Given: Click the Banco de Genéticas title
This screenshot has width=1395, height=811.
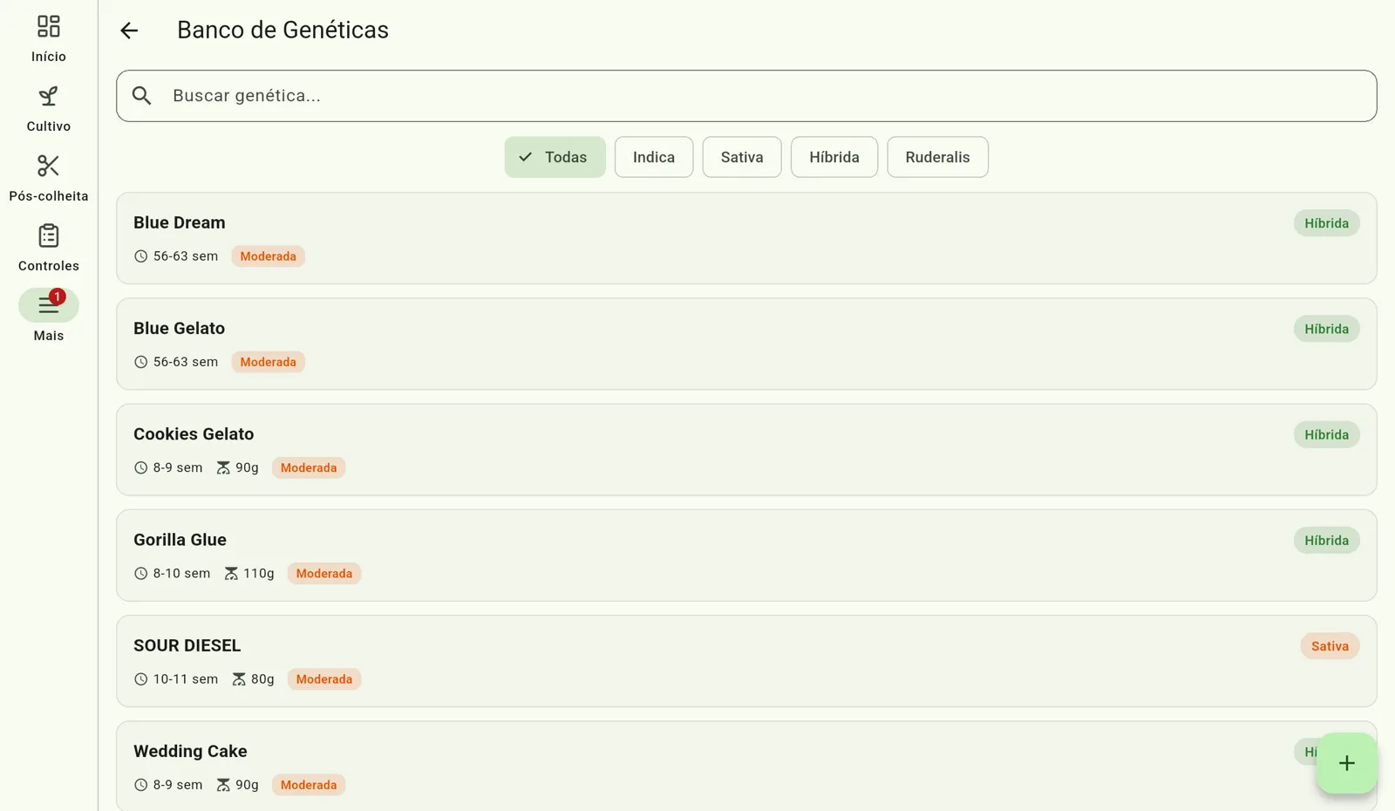Looking at the screenshot, I should click(x=282, y=30).
